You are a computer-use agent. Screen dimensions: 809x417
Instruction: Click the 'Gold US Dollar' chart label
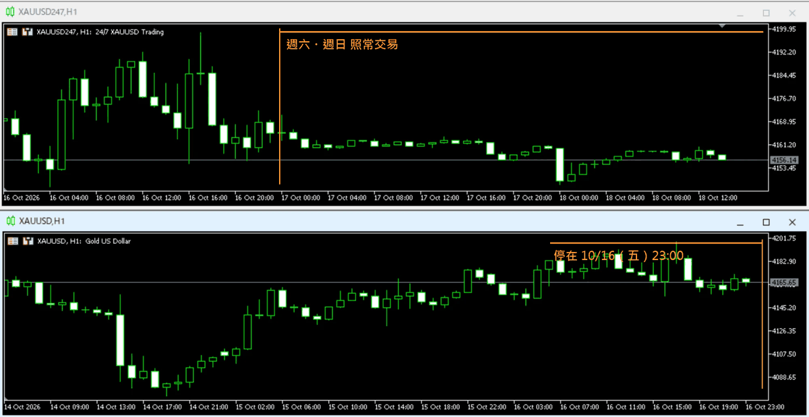(x=107, y=240)
